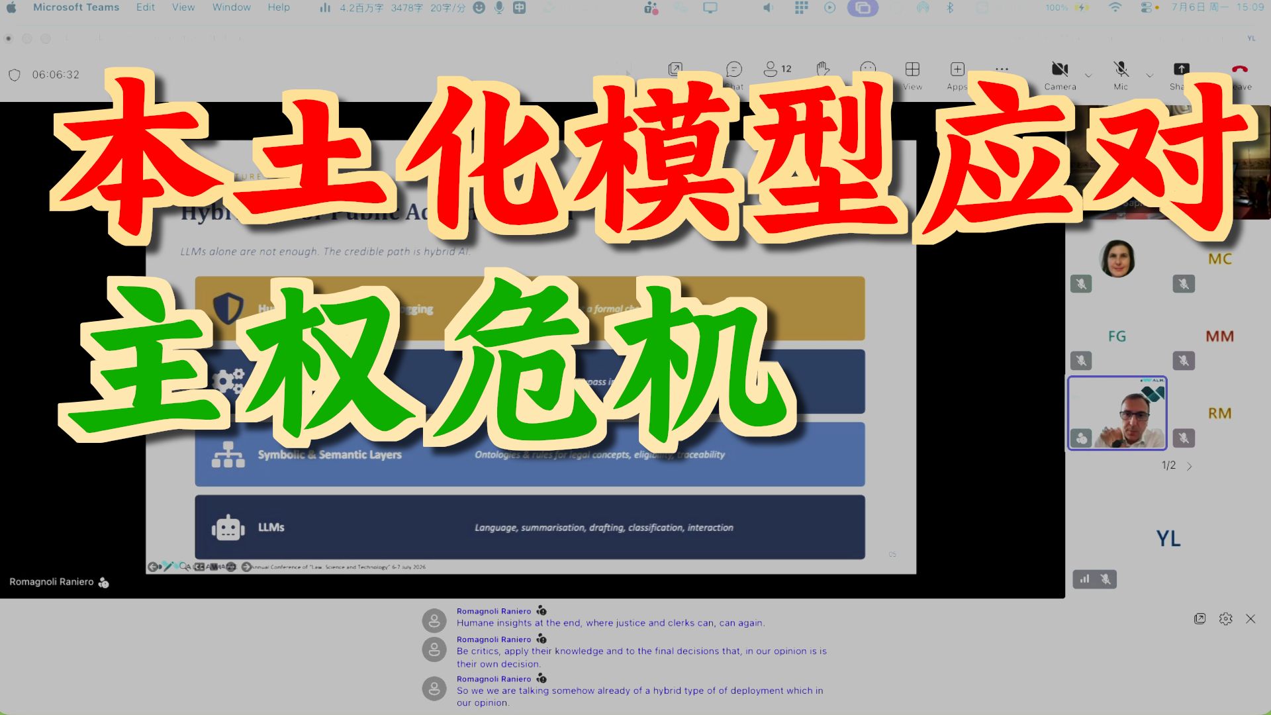Viewport: 1271px width, 715px height.
Task: Select the YL self-view tile
Action: 1168,538
